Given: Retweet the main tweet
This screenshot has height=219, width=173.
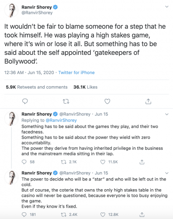Looking at the screenshot, I should point(66,101).
